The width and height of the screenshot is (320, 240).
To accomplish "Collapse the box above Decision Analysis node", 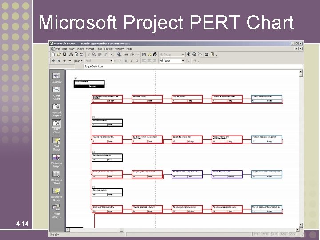I will (93, 187).
